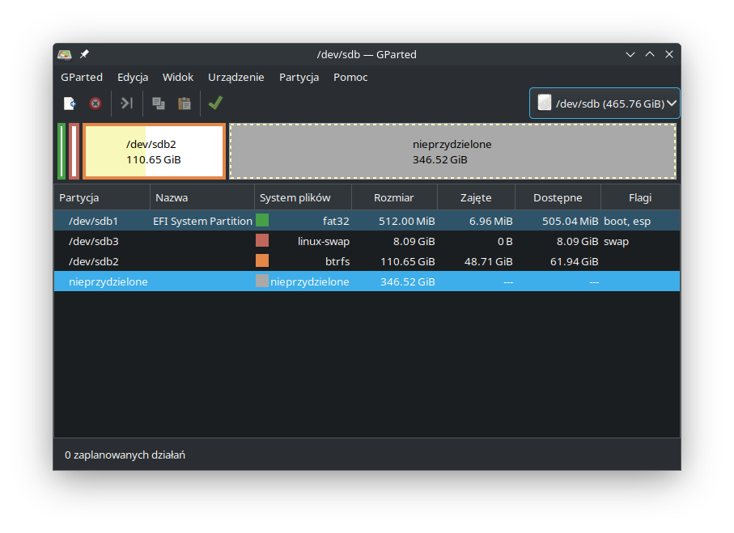Screen dimensions: 734x533
Task: Select the nieprzydzielone block in disk map
Action: coord(452,151)
